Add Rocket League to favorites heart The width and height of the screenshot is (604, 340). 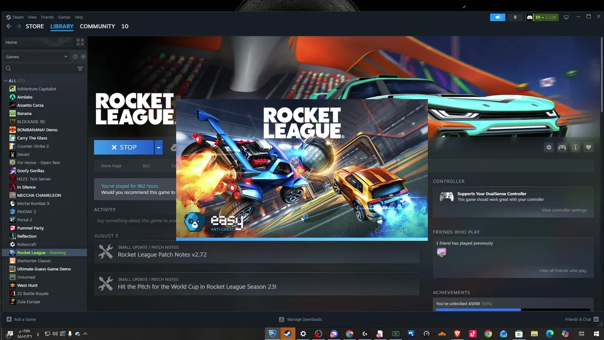tap(588, 147)
